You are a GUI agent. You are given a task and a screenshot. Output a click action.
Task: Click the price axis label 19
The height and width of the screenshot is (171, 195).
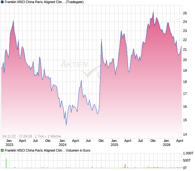(185, 70)
